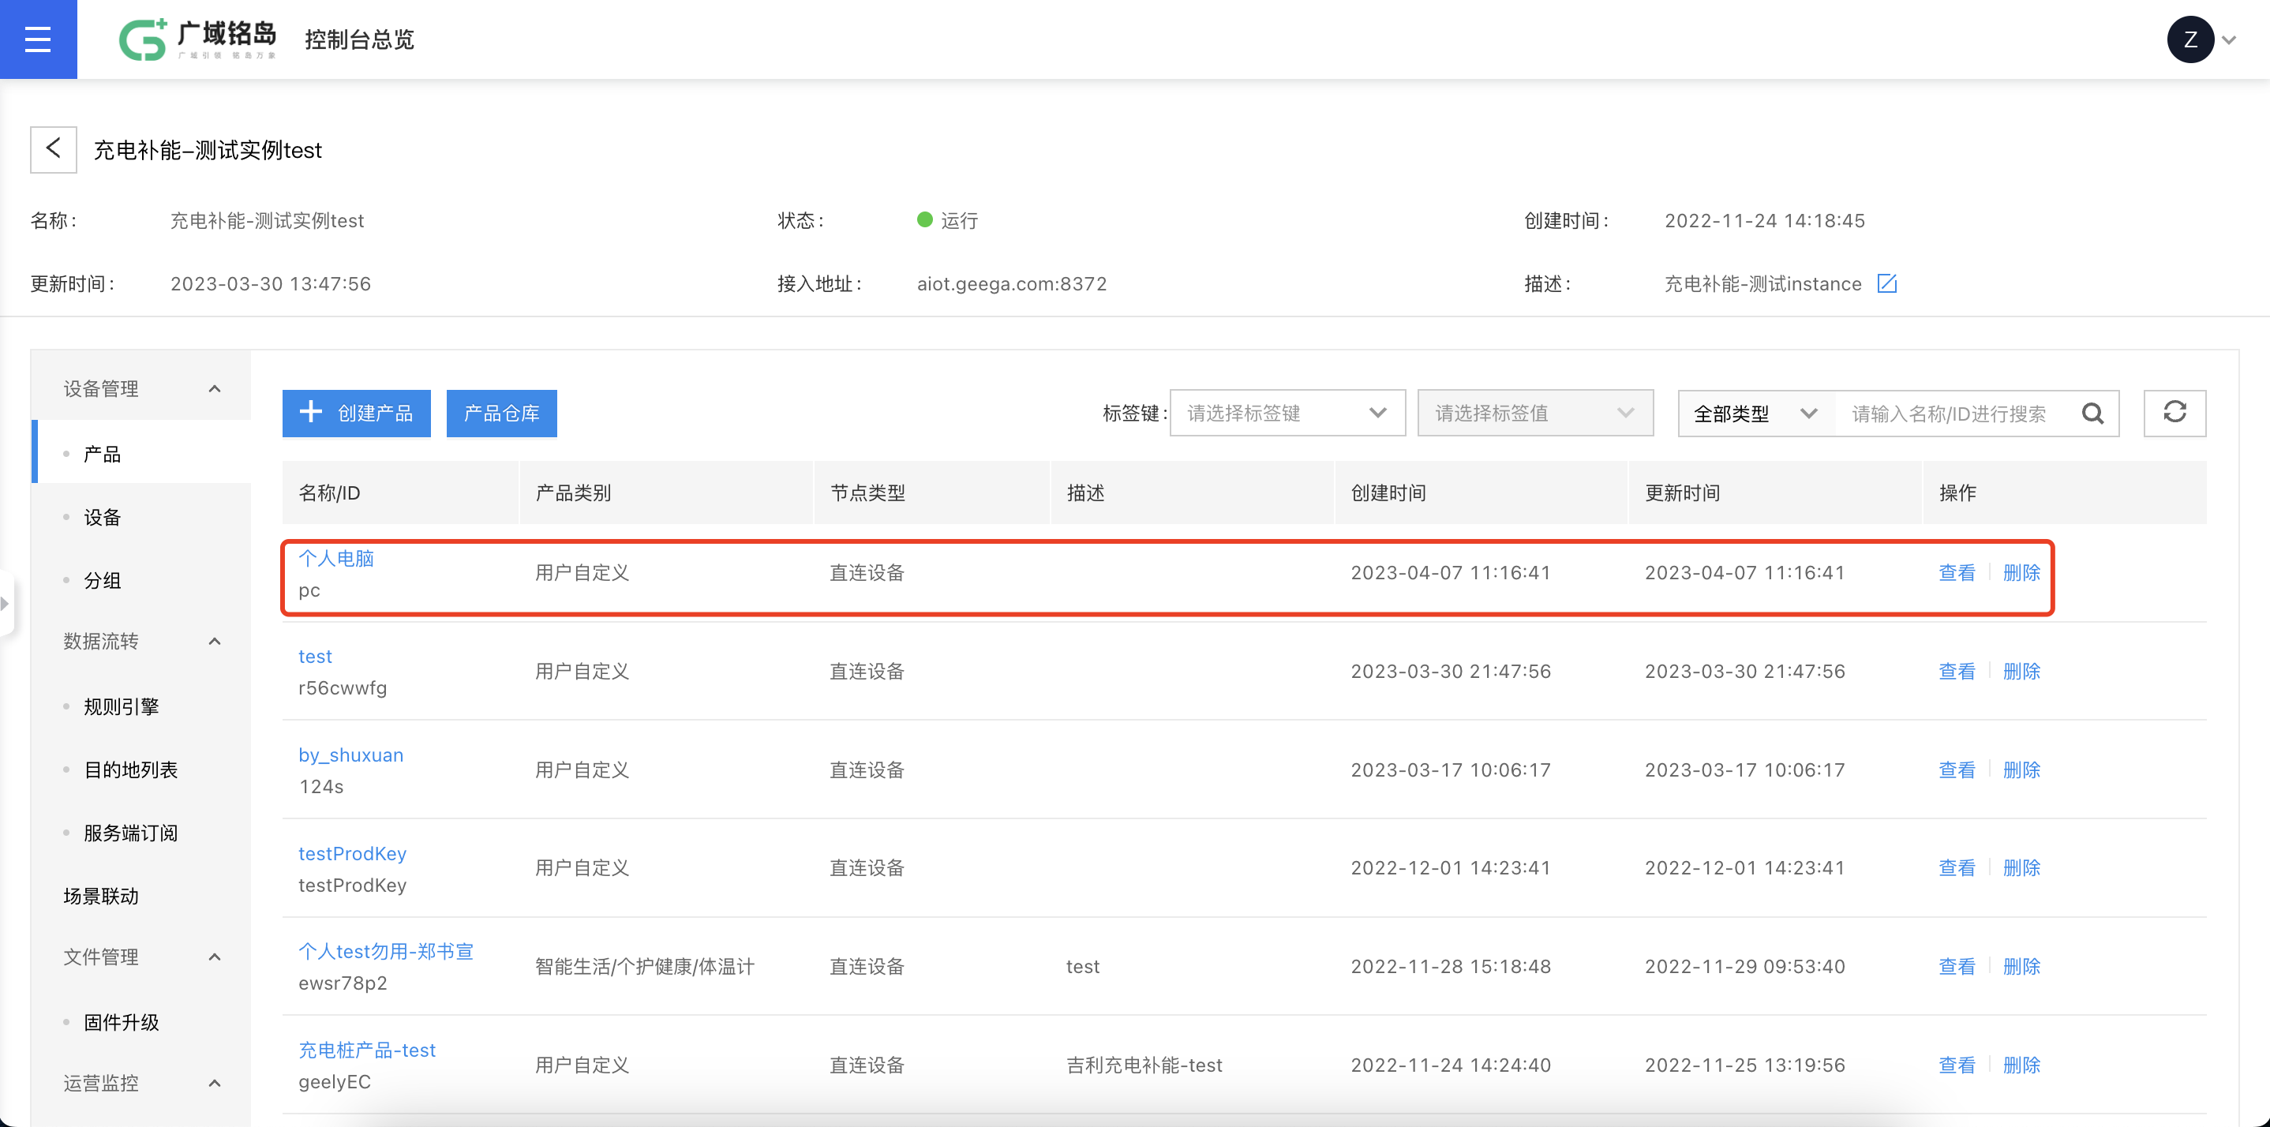Open 规则引擎 in the sidebar
Image resolution: width=2270 pixels, height=1127 pixels.
click(x=121, y=706)
